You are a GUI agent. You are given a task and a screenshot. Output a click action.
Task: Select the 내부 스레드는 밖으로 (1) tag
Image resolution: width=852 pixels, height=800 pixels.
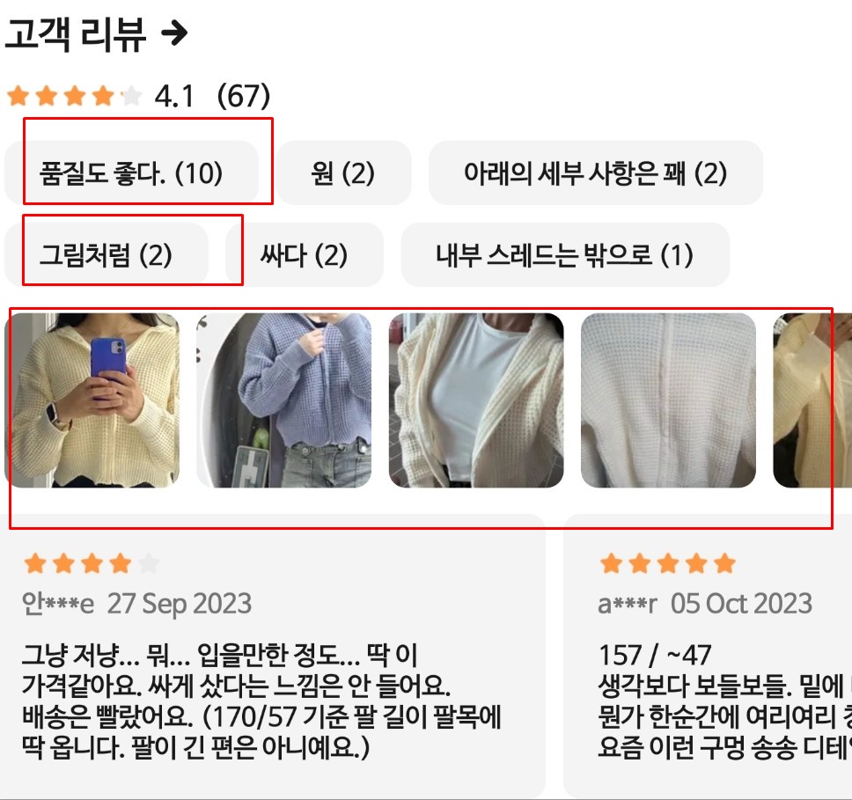(565, 254)
